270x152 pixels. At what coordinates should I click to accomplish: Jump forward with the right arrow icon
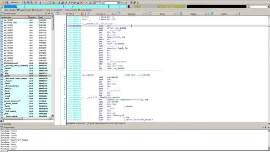(x=17, y=3)
